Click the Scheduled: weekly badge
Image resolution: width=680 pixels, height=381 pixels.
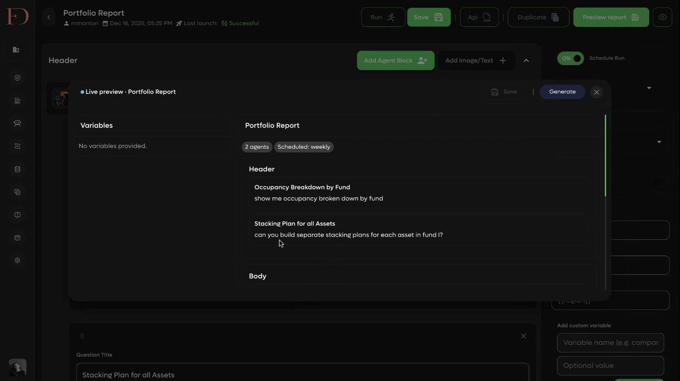pyautogui.click(x=304, y=147)
